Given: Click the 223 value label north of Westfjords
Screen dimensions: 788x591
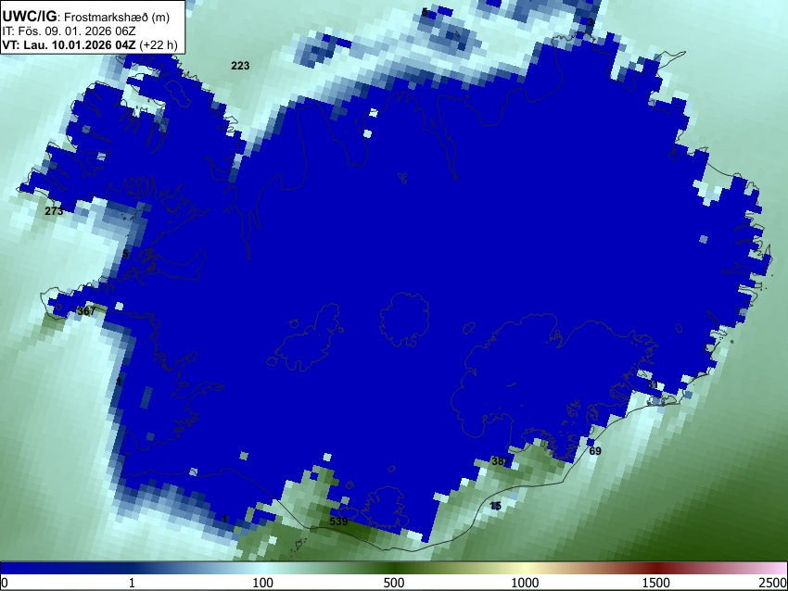Looking at the screenshot, I should (240, 66).
